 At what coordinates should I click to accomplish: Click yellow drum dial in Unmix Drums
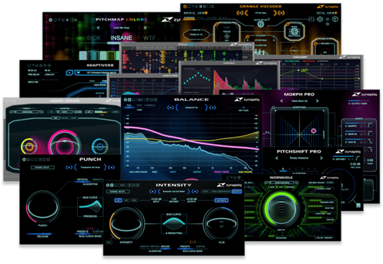(x=29, y=147)
